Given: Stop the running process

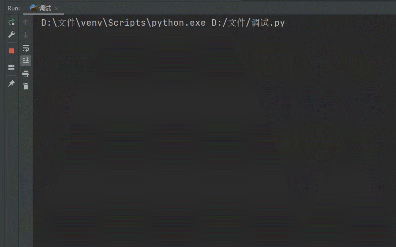Looking at the screenshot, I should click(11, 51).
